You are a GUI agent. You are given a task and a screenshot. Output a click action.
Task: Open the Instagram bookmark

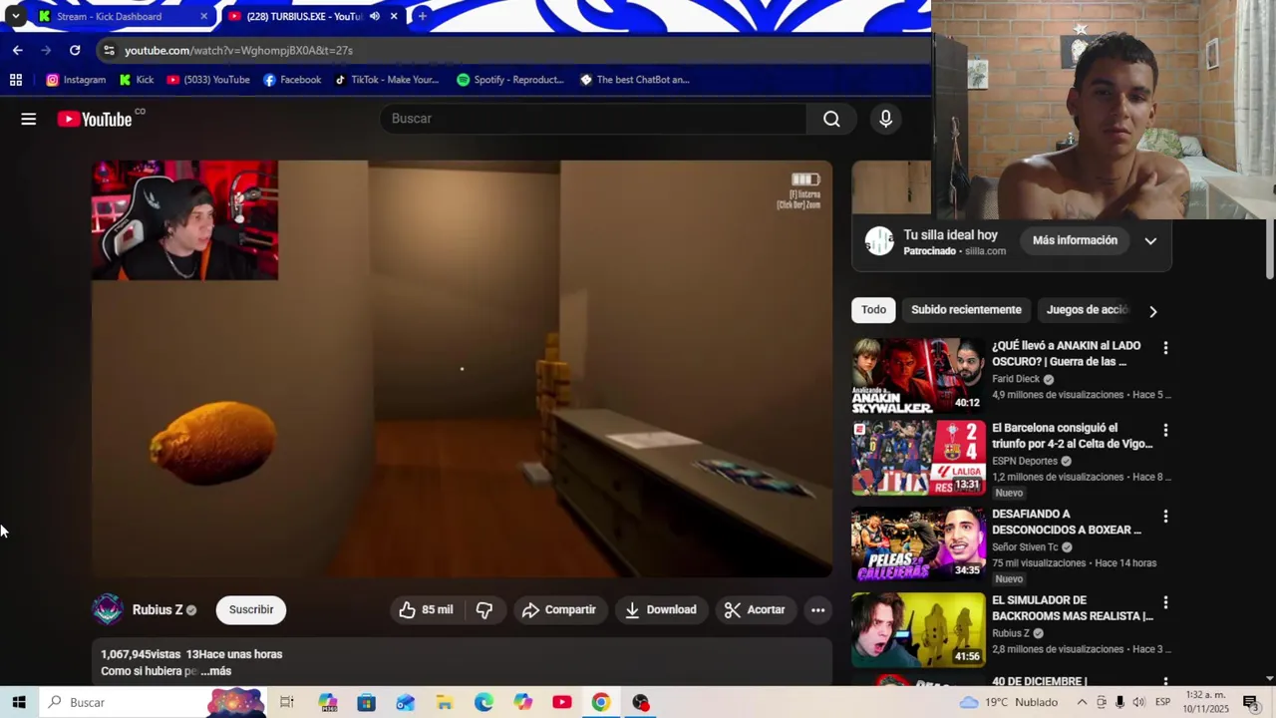tap(76, 80)
